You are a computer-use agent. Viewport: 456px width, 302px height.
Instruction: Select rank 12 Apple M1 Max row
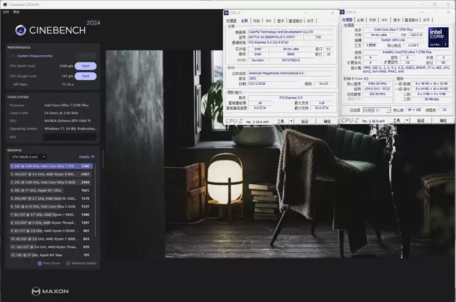click(51, 255)
